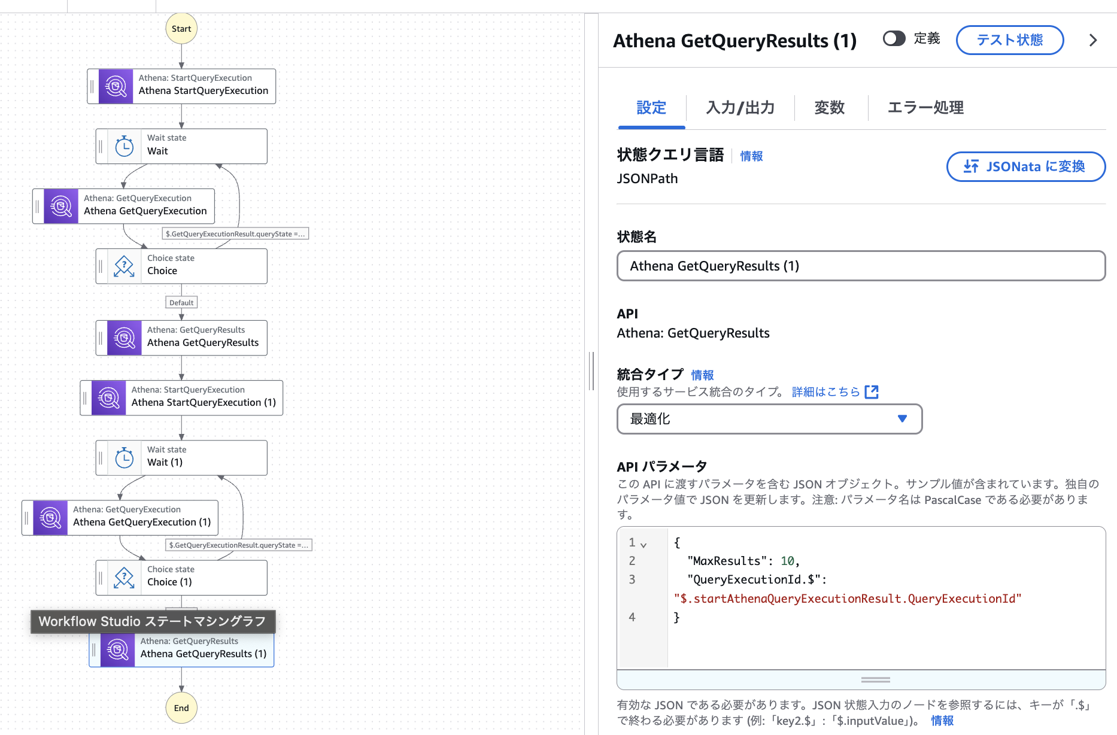Click the テスト状態 button
The image size is (1117, 735).
click(1010, 40)
